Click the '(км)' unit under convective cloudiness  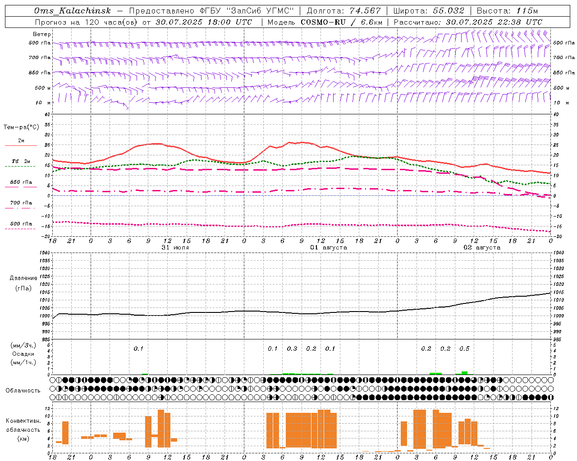pos(23,438)
